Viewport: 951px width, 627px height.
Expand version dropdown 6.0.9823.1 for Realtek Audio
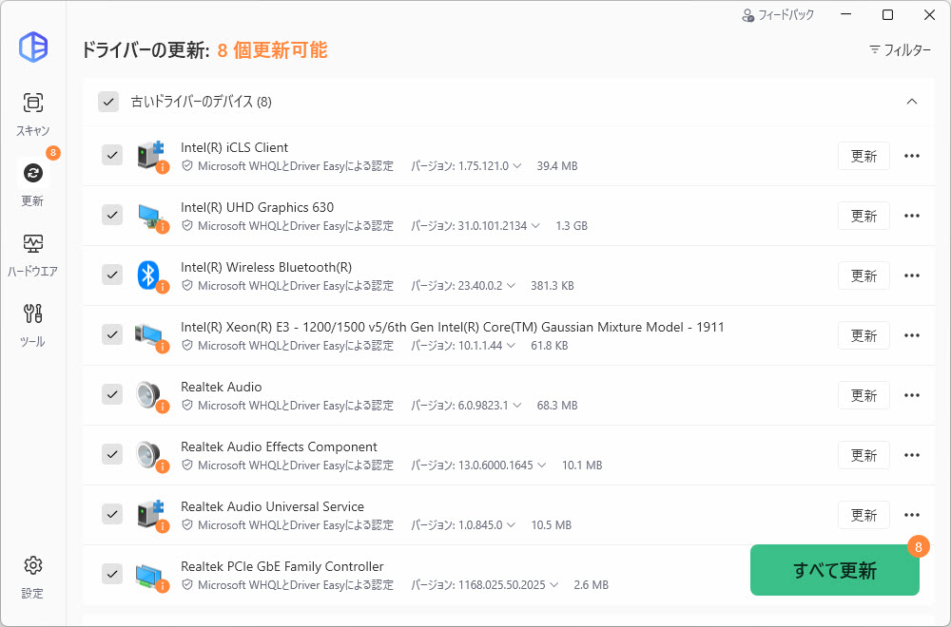click(x=517, y=406)
